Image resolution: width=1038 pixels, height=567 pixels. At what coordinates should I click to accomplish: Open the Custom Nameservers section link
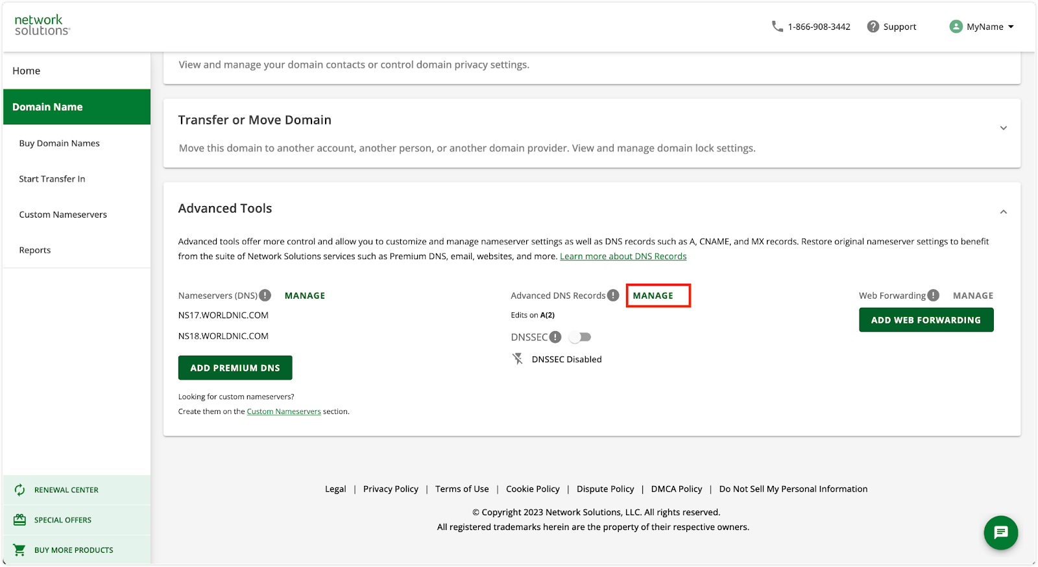(x=284, y=411)
